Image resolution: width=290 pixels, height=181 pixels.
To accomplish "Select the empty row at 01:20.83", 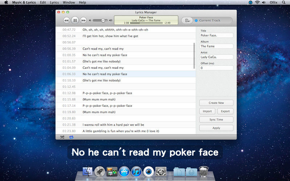I will click(125, 118).
